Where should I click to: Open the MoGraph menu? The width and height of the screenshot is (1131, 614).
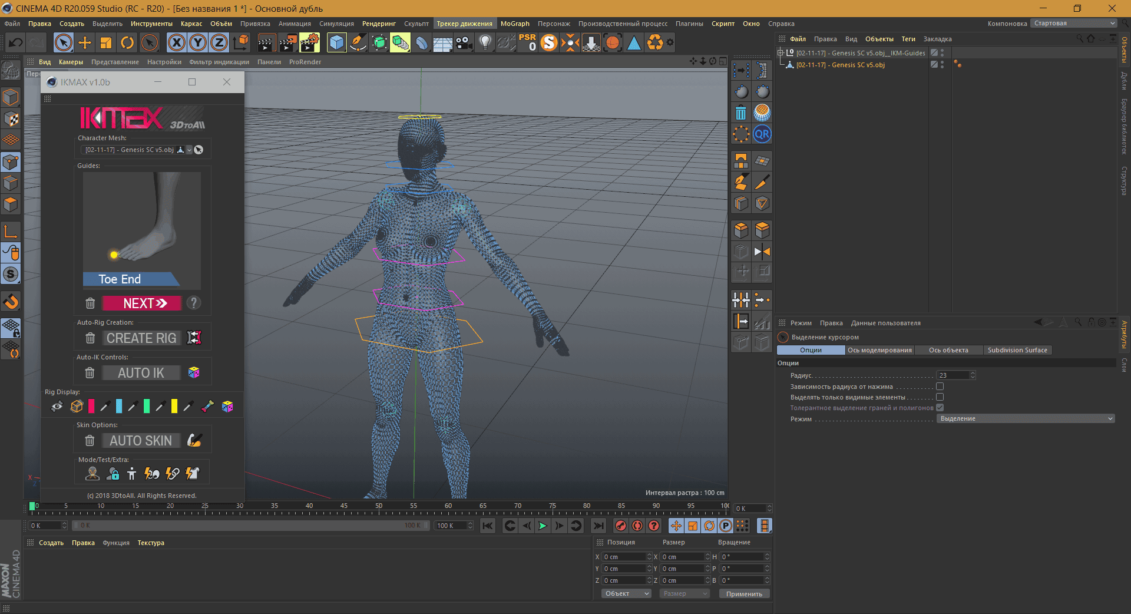(515, 24)
